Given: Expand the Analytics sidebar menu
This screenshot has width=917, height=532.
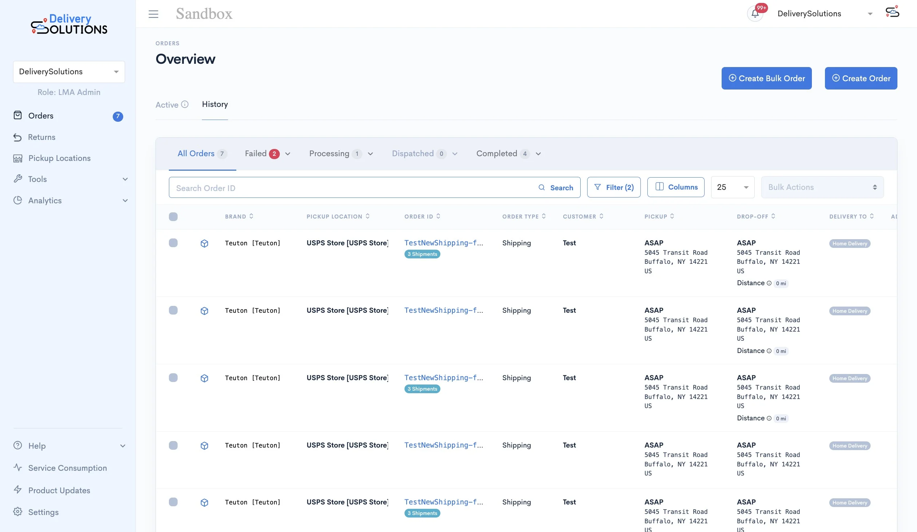Looking at the screenshot, I should [x=125, y=200].
